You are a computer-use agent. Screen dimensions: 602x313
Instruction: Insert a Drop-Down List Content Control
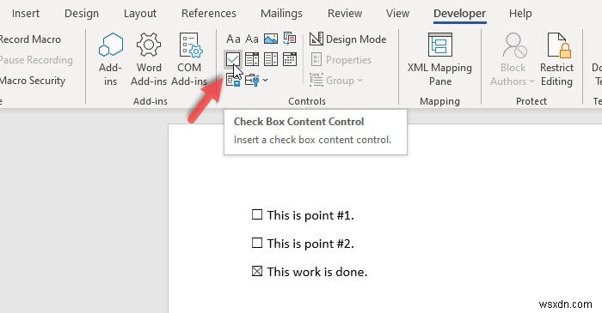pyautogui.click(x=271, y=59)
